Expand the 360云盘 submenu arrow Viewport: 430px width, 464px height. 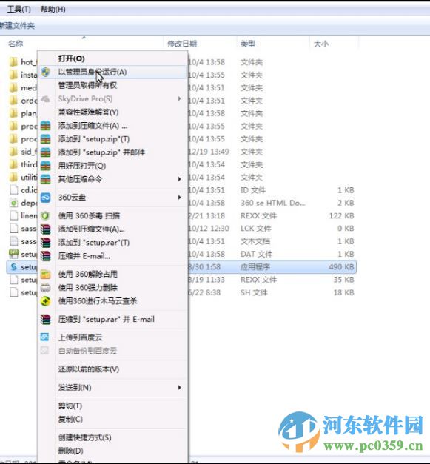[x=179, y=198]
